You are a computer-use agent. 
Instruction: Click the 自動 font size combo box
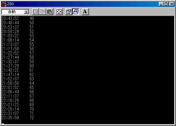pyautogui.click(x=15, y=12)
